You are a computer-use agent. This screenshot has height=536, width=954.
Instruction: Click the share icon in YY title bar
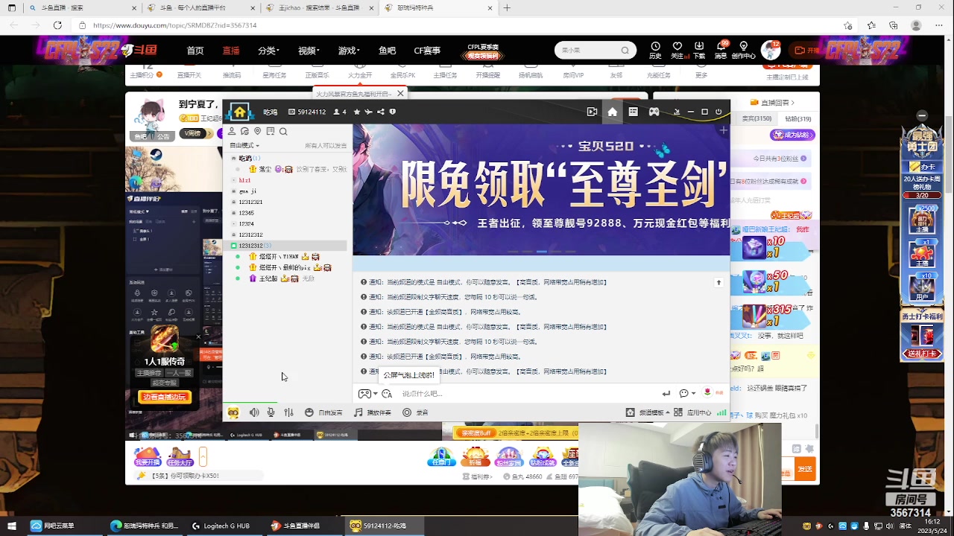[381, 112]
